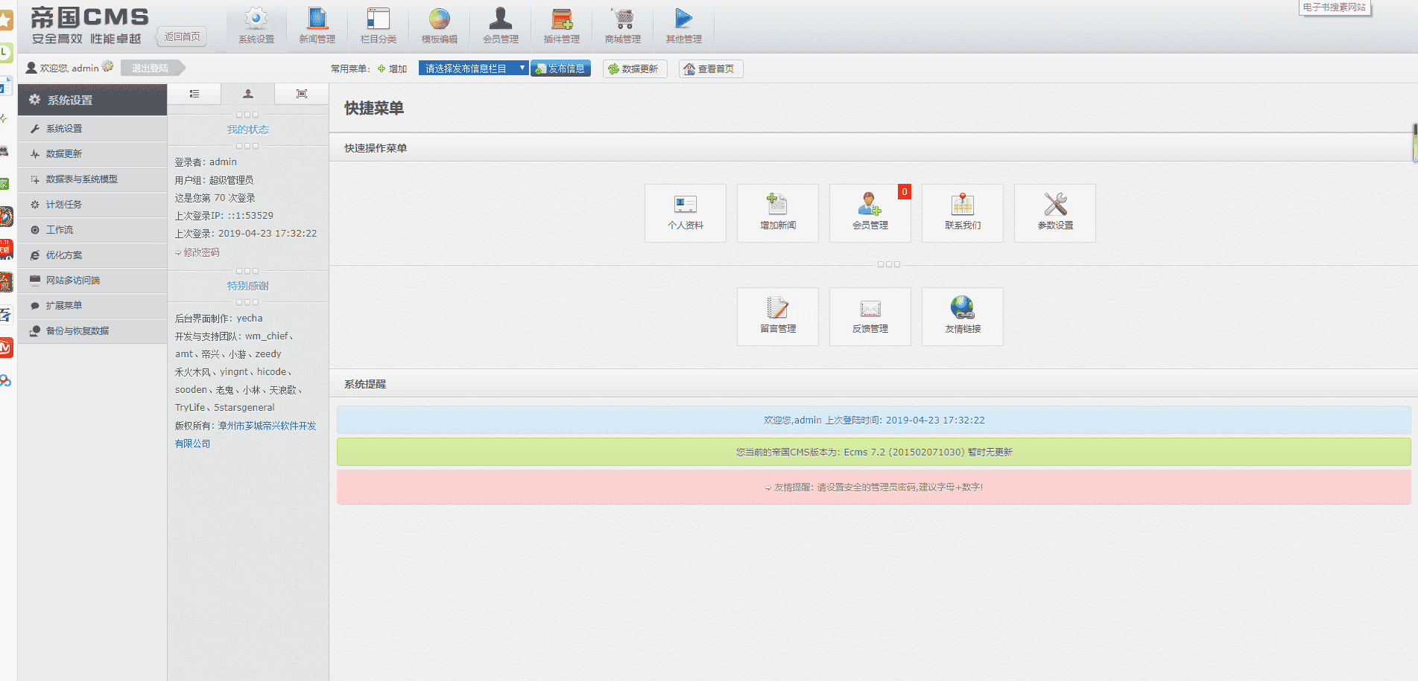Image resolution: width=1418 pixels, height=681 pixels.
Task: Click the vertical scrollbar on the right edge
Action: (1415, 143)
